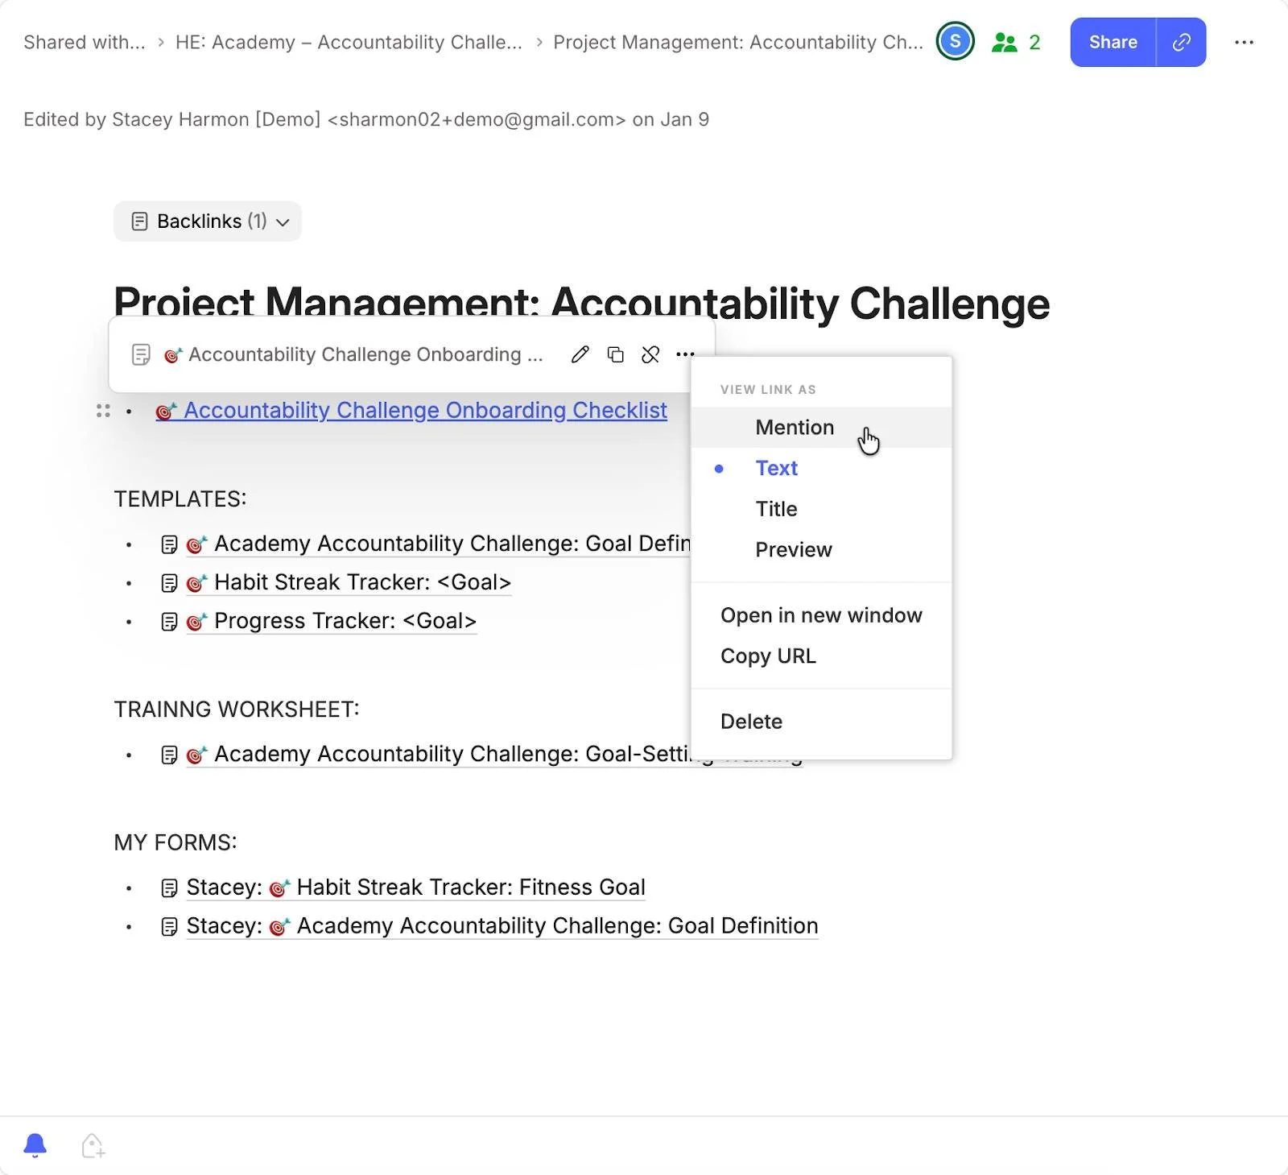Click the unlink icon in link toolbar
1288x1175 pixels.
(x=650, y=354)
